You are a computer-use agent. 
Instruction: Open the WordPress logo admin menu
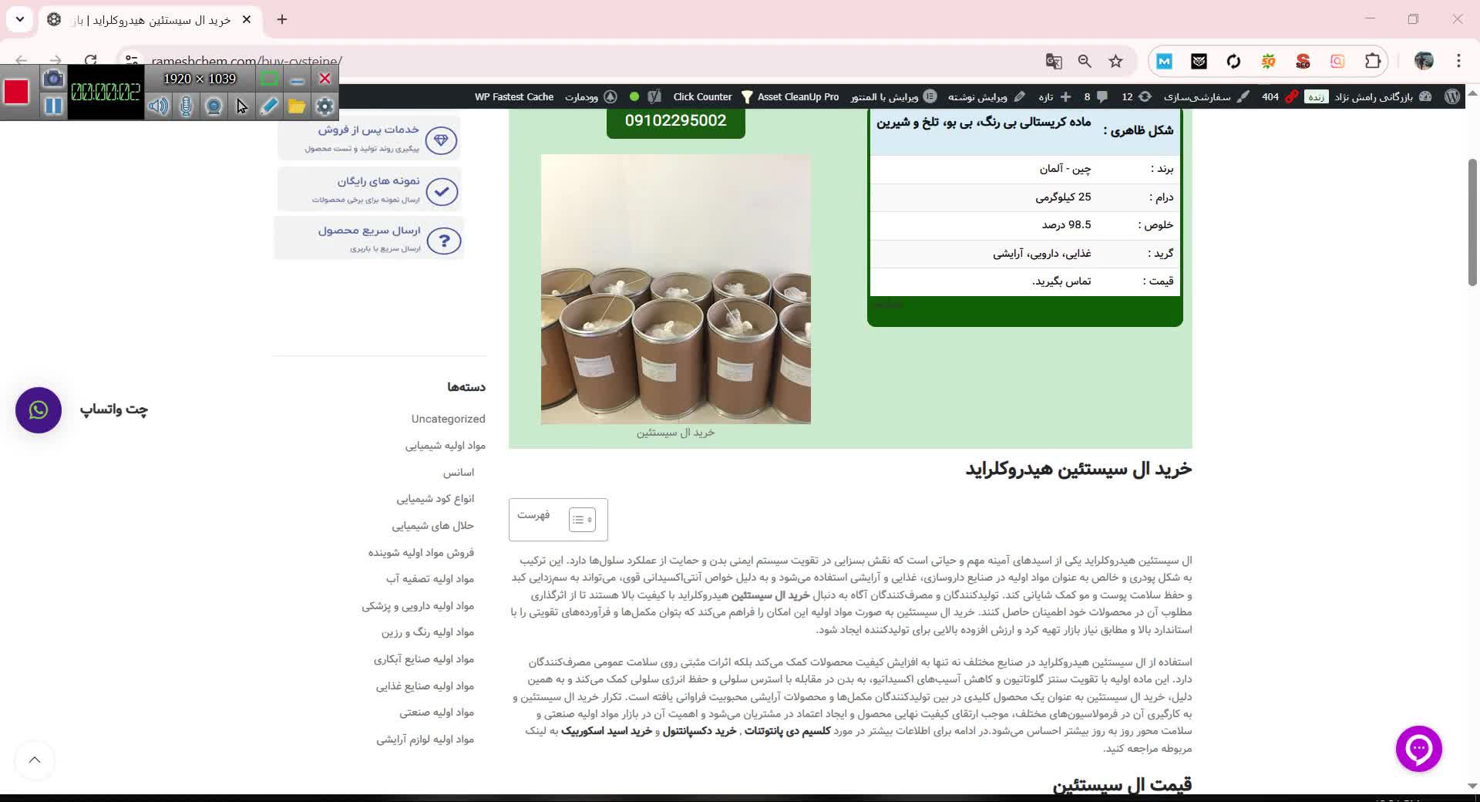point(1452,96)
